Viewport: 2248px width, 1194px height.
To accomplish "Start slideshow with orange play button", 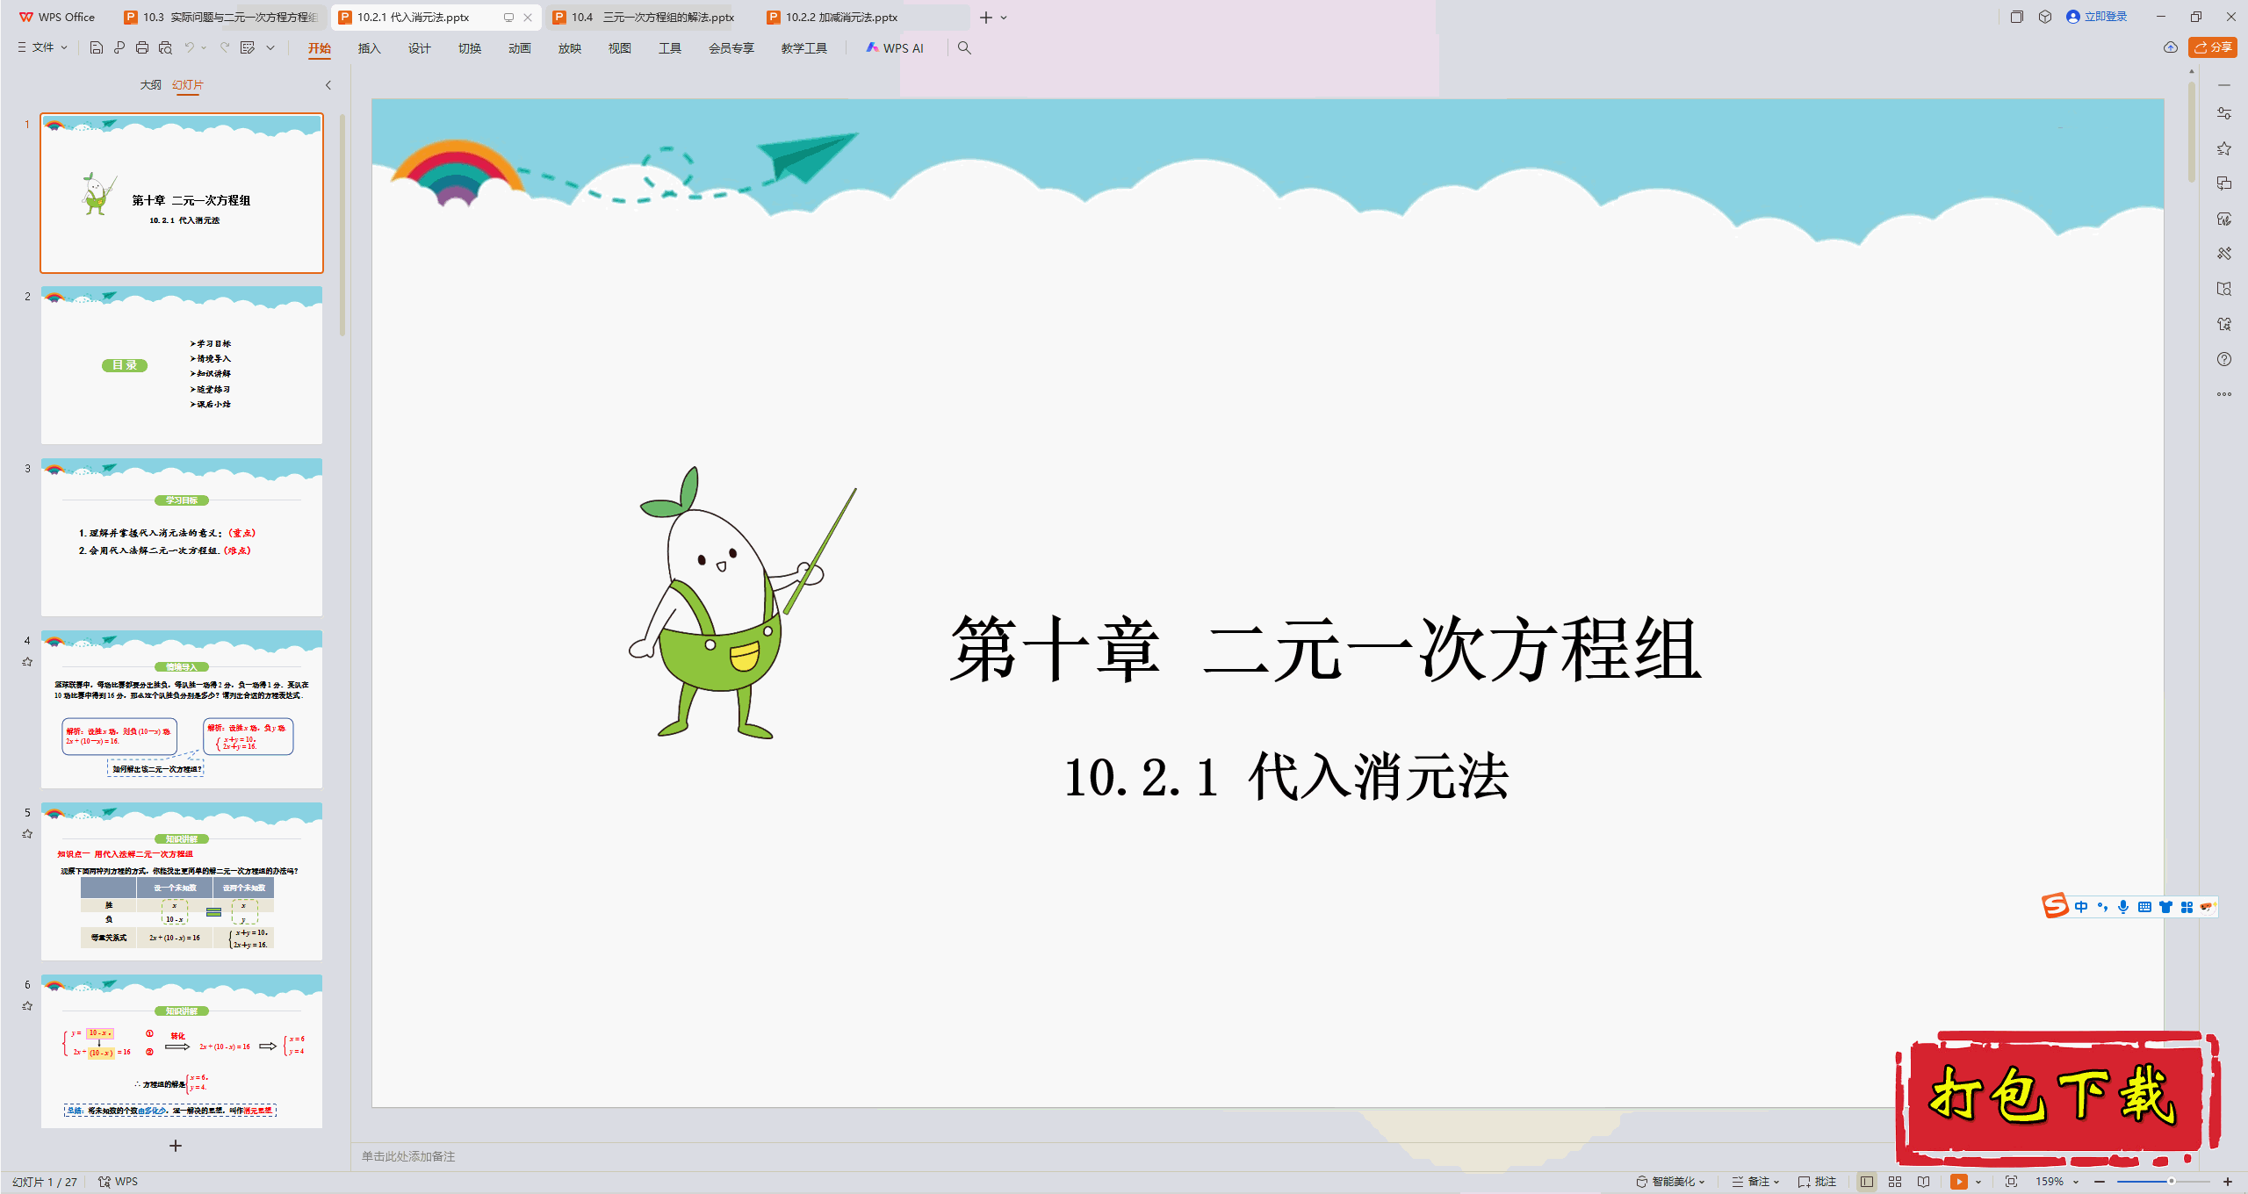I will pos(1959,1182).
